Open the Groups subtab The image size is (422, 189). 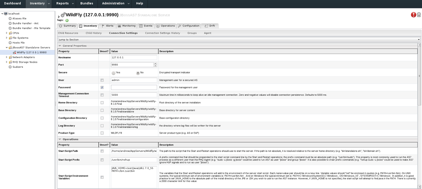pyautogui.click(x=192, y=33)
